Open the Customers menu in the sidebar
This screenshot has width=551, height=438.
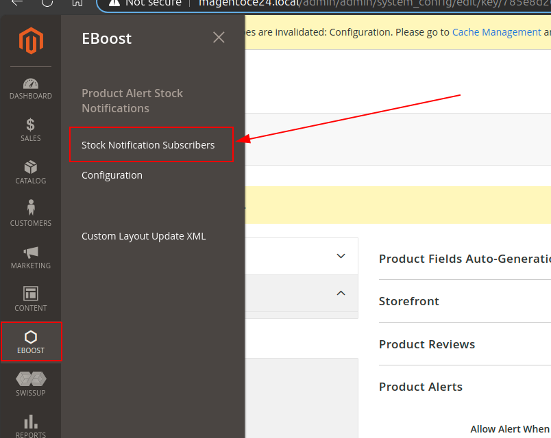point(31,214)
